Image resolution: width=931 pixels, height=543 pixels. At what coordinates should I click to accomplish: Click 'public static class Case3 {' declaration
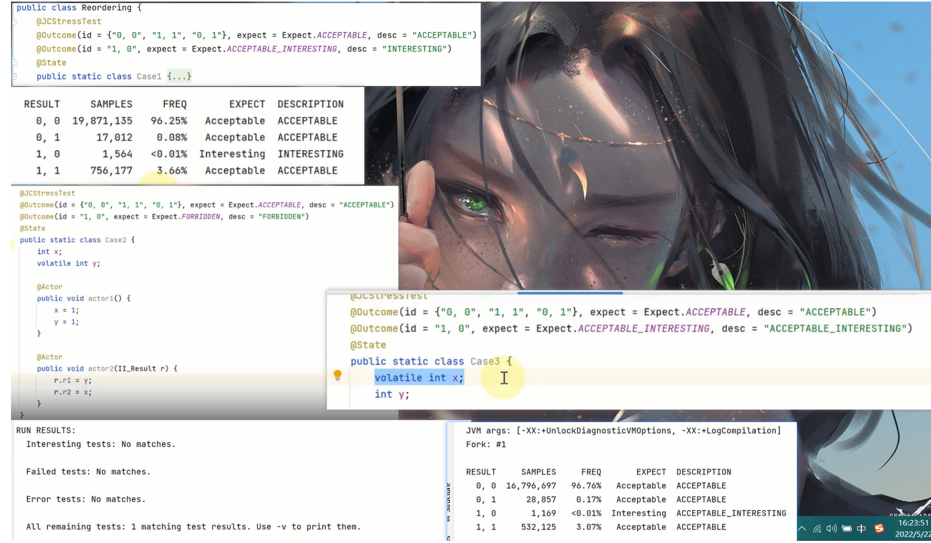coord(431,361)
